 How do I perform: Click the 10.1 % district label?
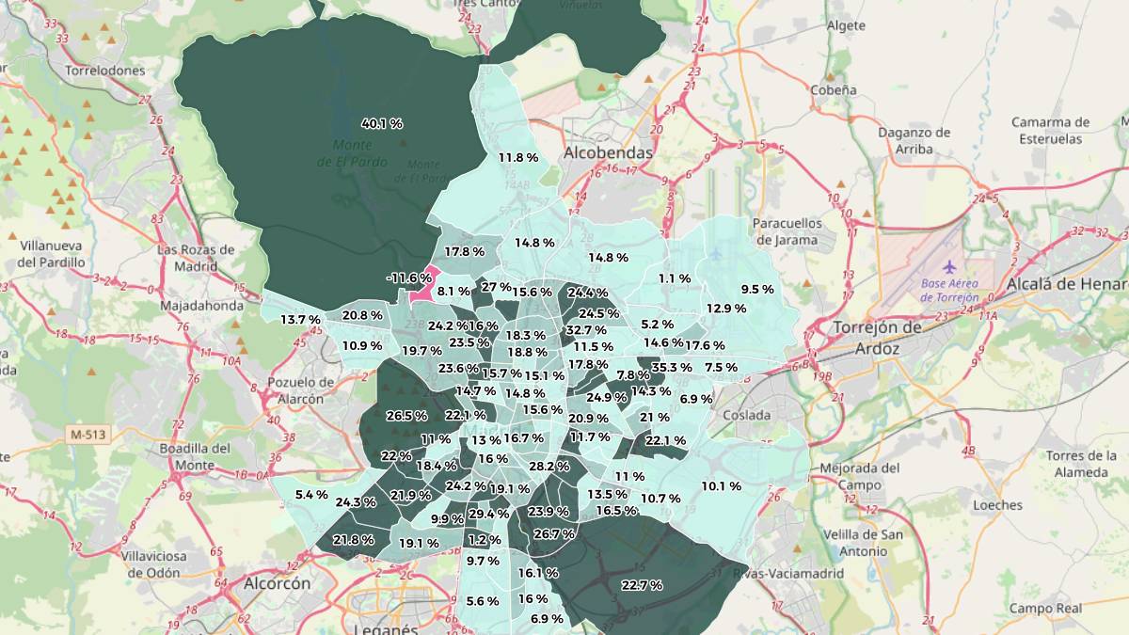(x=721, y=486)
